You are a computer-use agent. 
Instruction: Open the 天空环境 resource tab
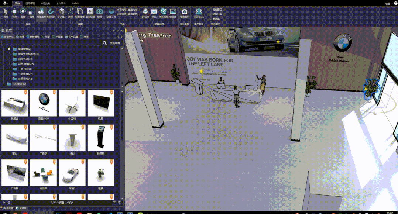pos(71,37)
